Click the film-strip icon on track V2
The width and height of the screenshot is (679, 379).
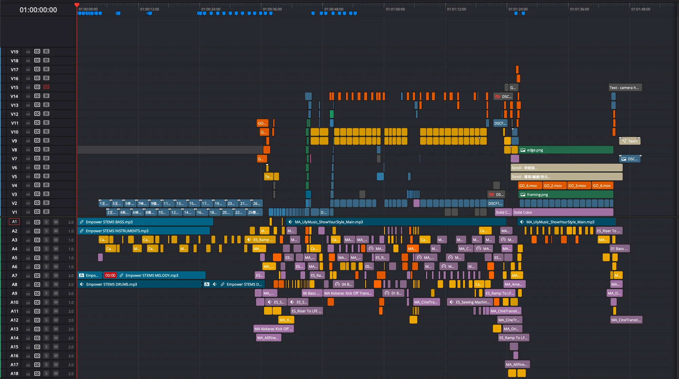pyautogui.click(x=46, y=203)
